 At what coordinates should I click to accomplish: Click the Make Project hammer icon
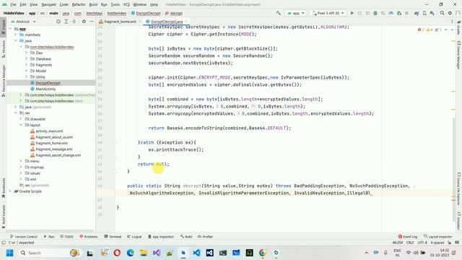(279, 13)
